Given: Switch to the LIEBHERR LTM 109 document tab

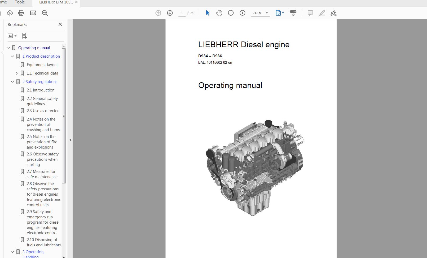Looking at the screenshot, I should [x=56, y=2].
